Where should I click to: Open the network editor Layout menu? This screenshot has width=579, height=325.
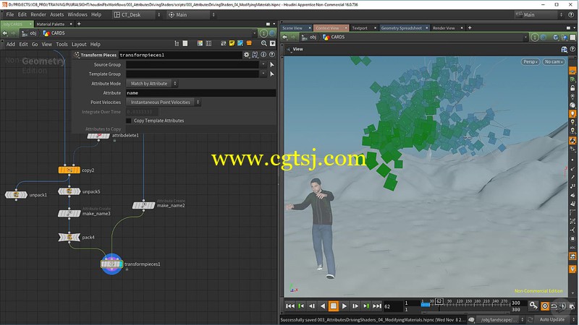(79, 44)
